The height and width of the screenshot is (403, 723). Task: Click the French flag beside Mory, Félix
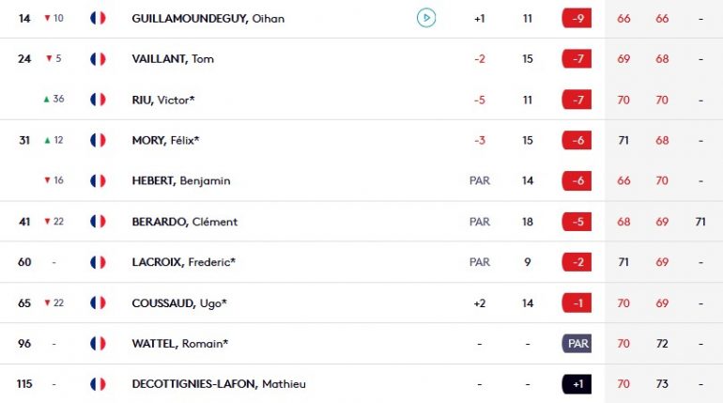point(98,140)
